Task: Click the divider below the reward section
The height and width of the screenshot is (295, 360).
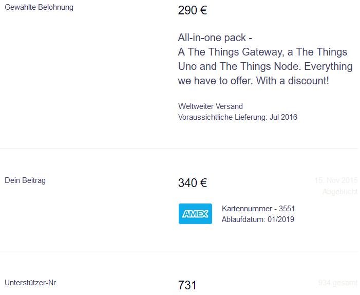Action: pyautogui.click(x=179, y=148)
